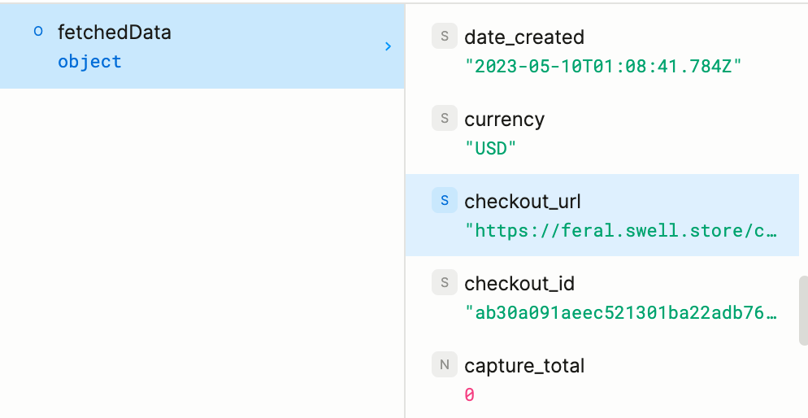Click the highlighted string icon beside checkout_url

click(x=444, y=201)
